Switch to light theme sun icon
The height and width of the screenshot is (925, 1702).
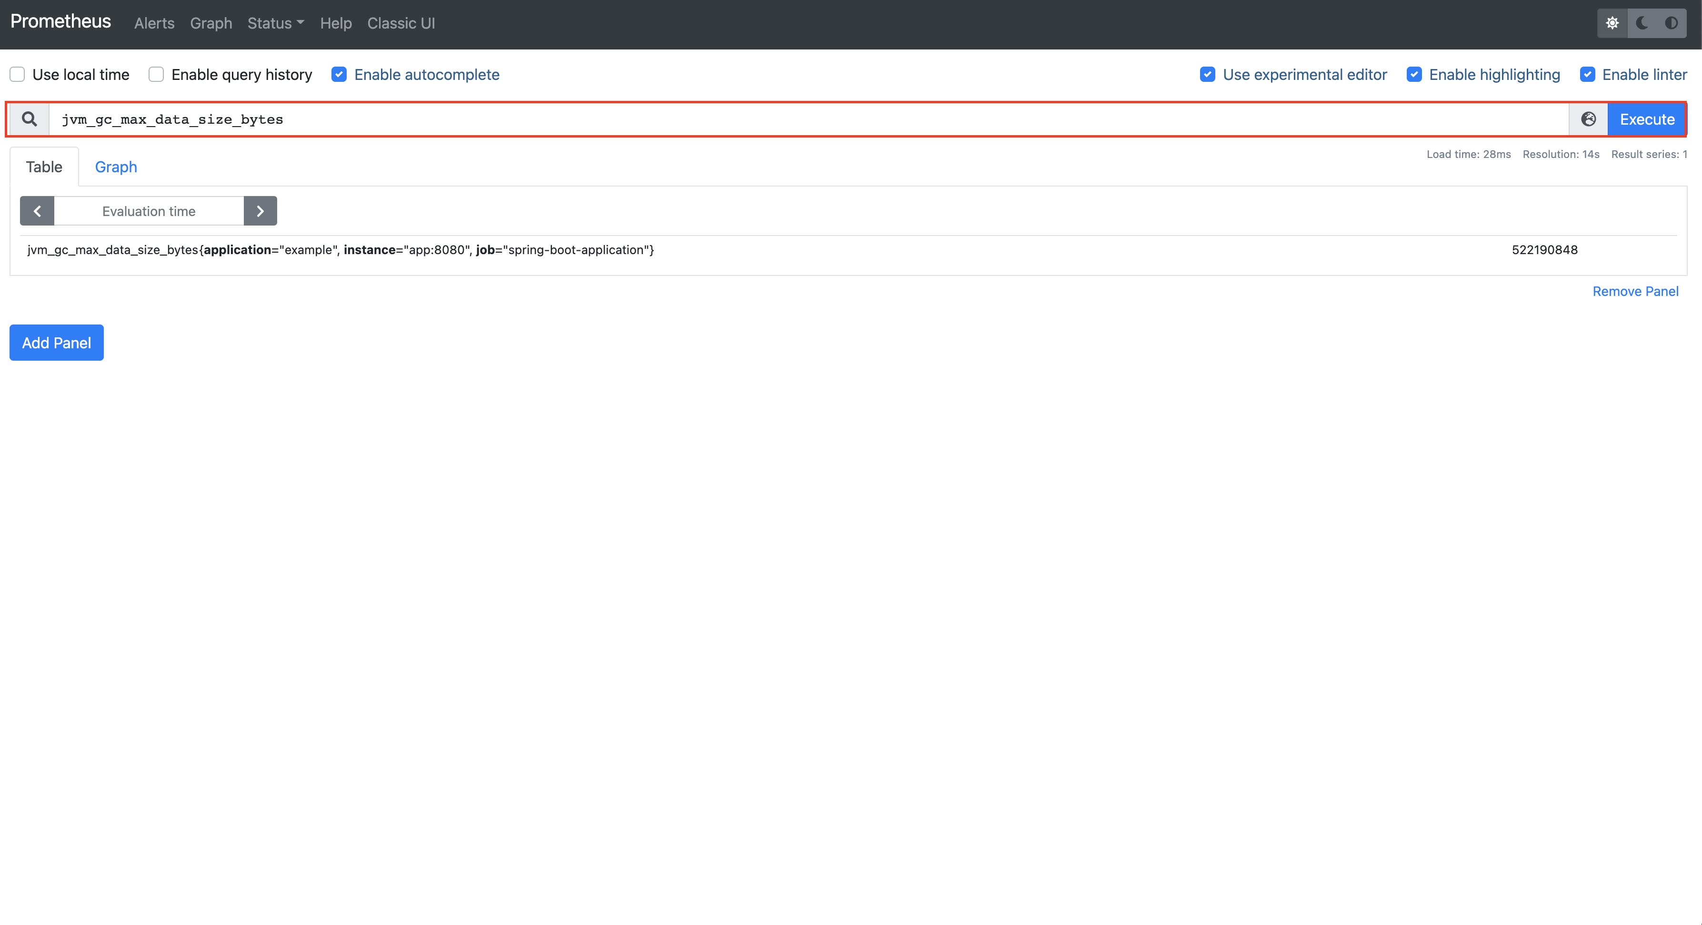coord(1612,23)
